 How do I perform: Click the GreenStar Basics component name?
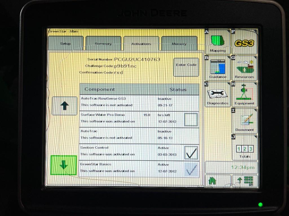point(96,164)
